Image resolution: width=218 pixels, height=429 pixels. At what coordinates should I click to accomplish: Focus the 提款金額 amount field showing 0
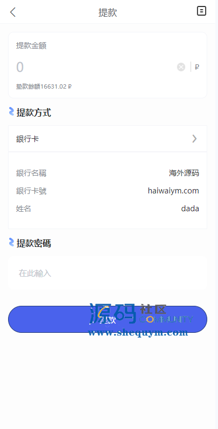click(x=95, y=67)
